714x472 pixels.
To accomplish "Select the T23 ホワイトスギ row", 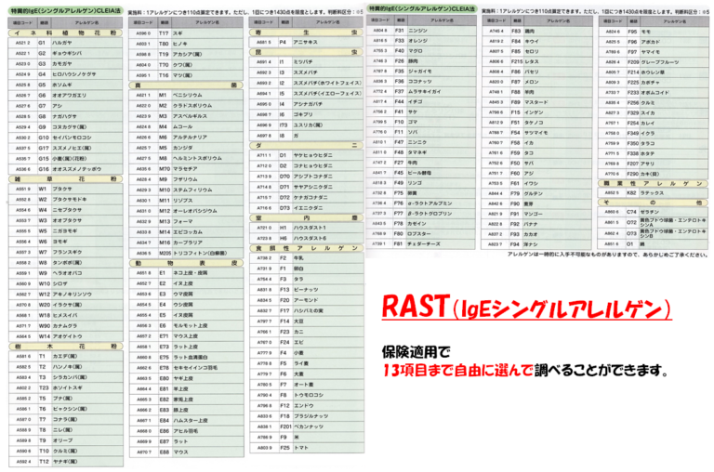I will pyautogui.click(x=66, y=387).
